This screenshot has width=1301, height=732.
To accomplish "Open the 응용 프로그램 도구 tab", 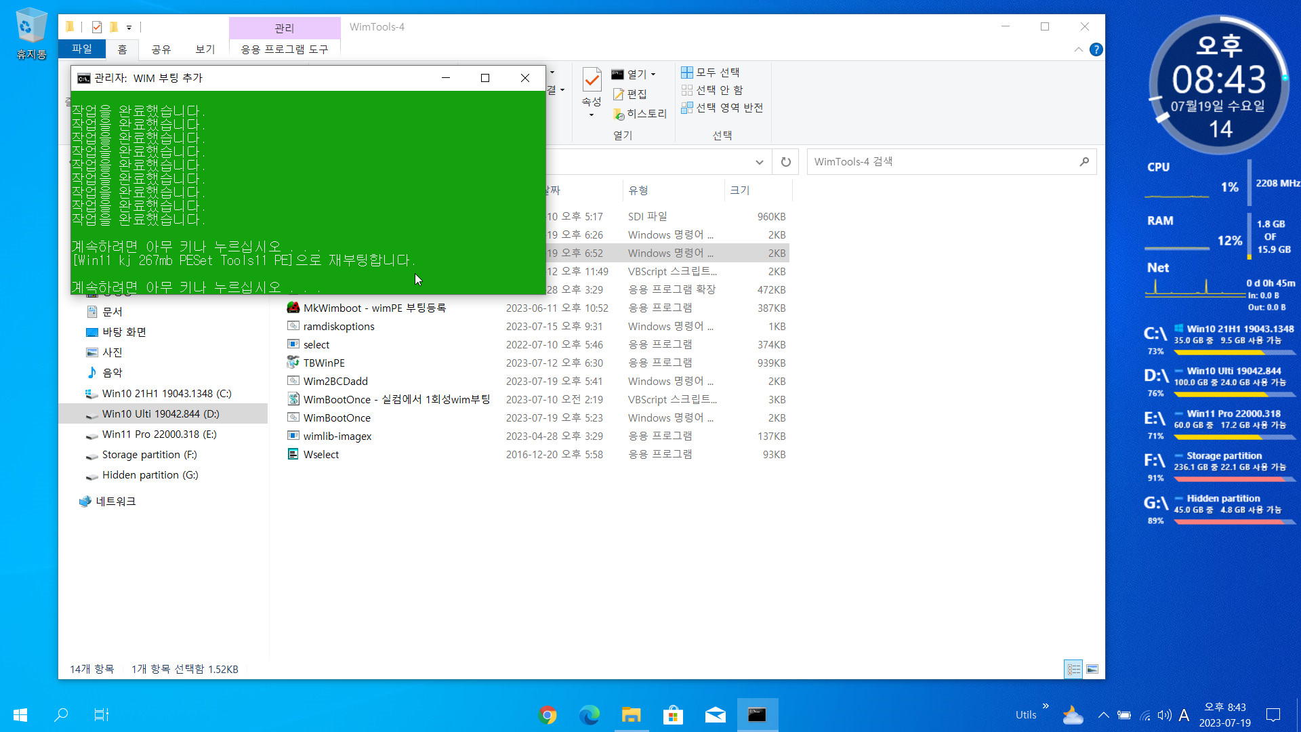I will (x=285, y=49).
